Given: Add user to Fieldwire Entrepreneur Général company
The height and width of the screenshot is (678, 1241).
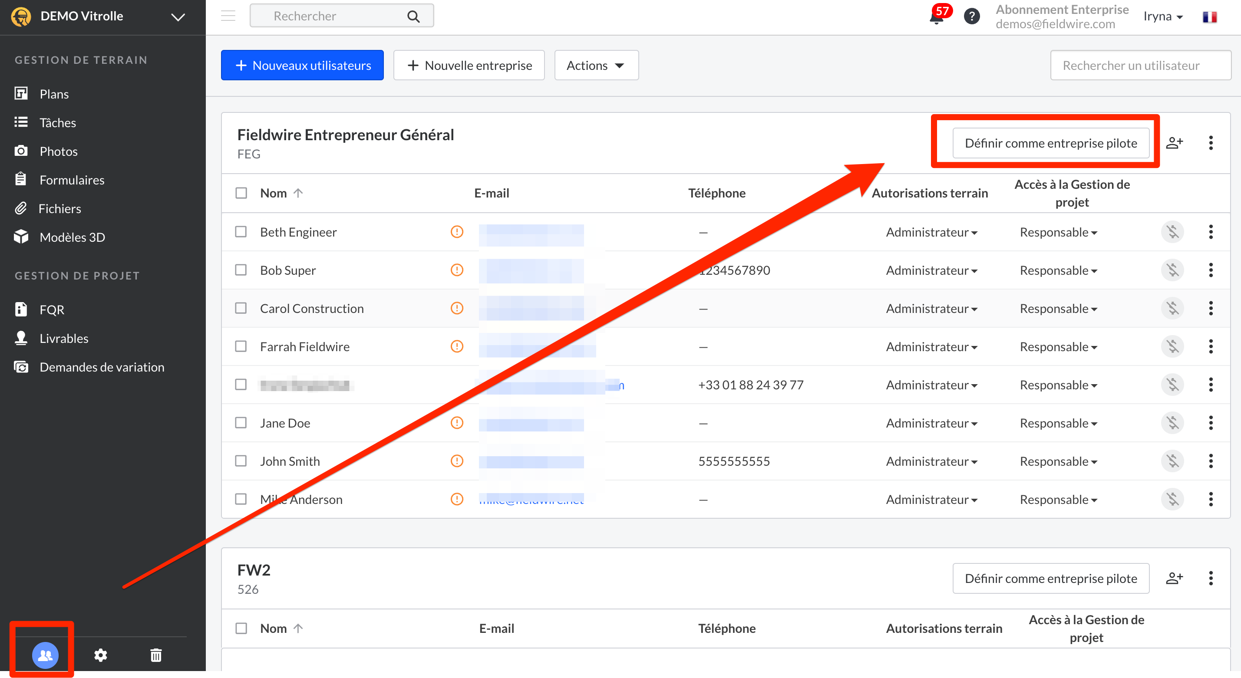Looking at the screenshot, I should pos(1174,142).
